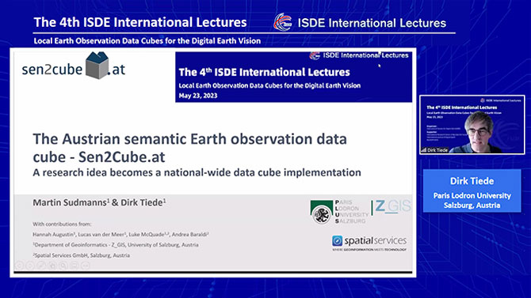The width and height of the screenshot is (531, 298).
Task: Click the signal bars icon beside webcam name
Action: [x=424, y=150]
